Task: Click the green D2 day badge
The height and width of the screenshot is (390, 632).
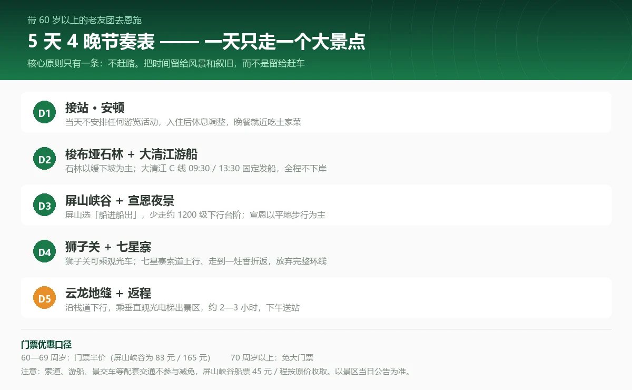Action: tap(45, 159)
